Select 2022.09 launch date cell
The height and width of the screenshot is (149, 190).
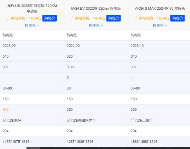pos(96,46)
